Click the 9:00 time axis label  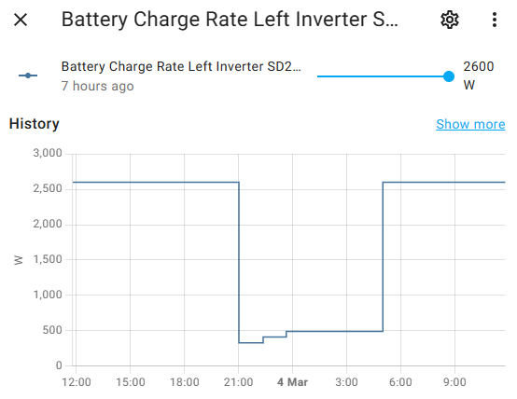click(x=454, y=382)
